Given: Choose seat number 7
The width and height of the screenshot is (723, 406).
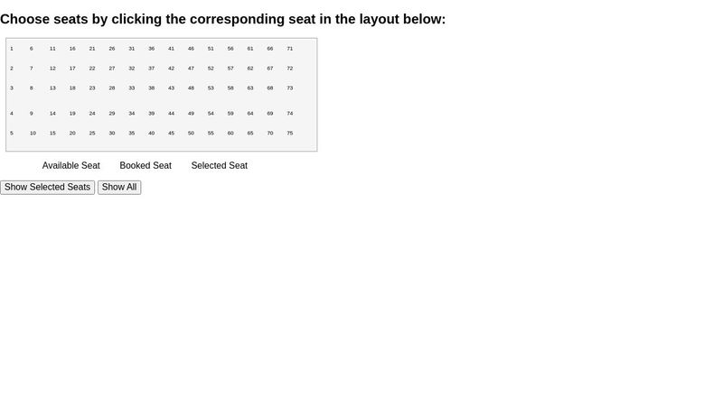Looking at the screenshot, I should coord(32,69).
